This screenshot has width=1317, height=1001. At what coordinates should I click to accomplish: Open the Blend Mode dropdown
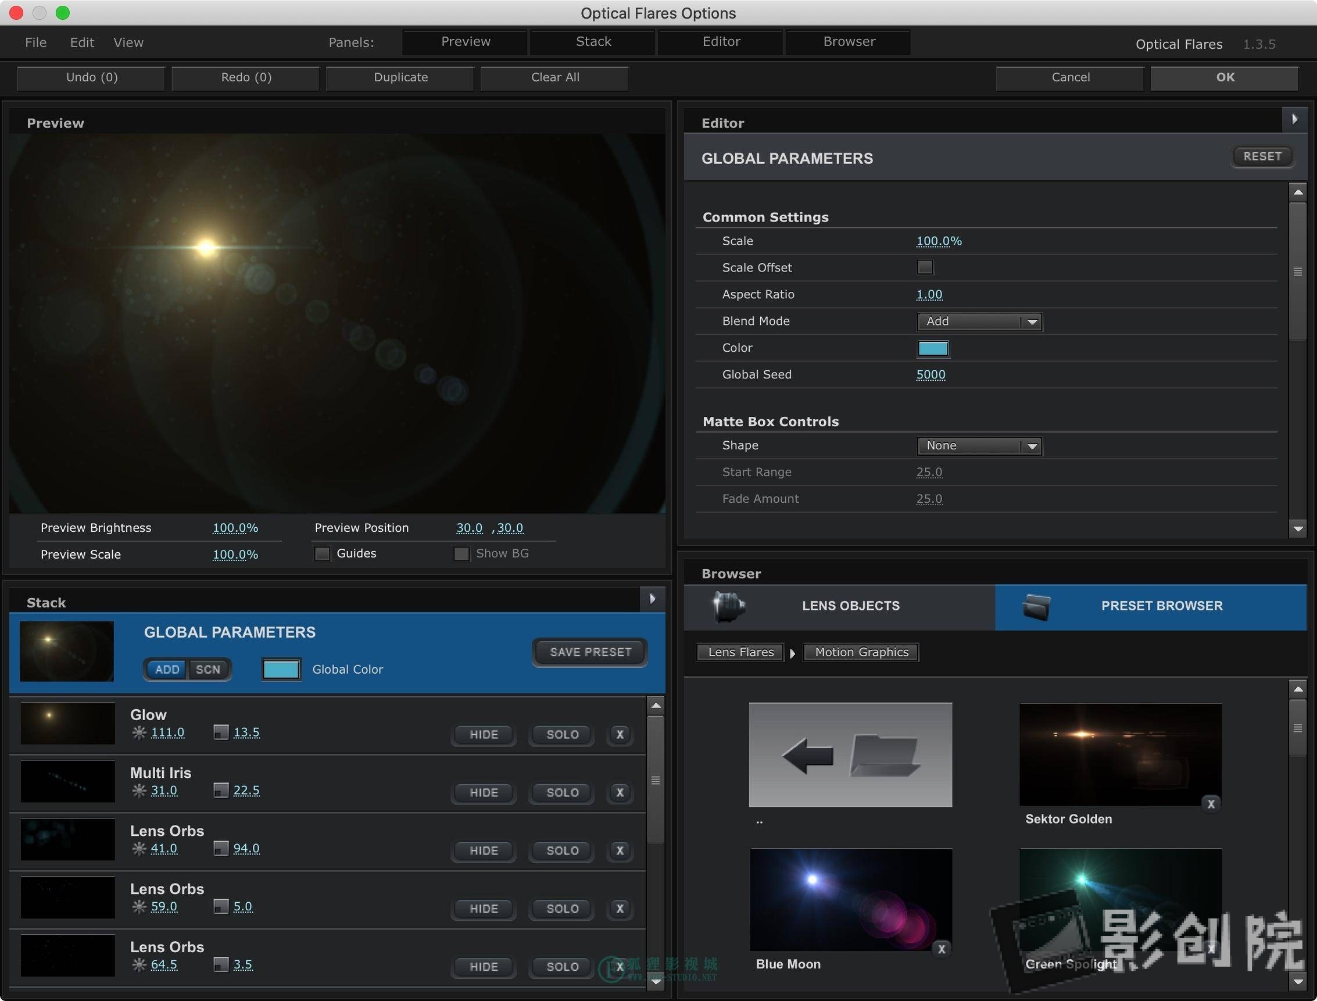tap(979, 322)
